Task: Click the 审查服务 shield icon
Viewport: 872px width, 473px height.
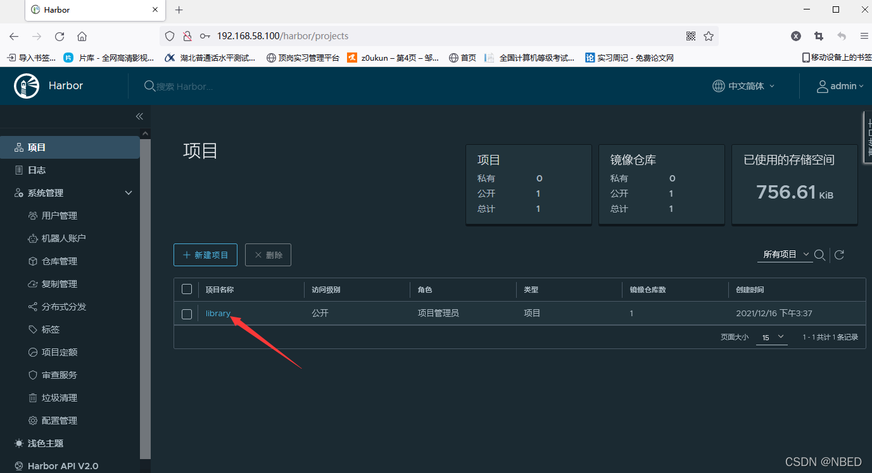Action: click(33, 375)
